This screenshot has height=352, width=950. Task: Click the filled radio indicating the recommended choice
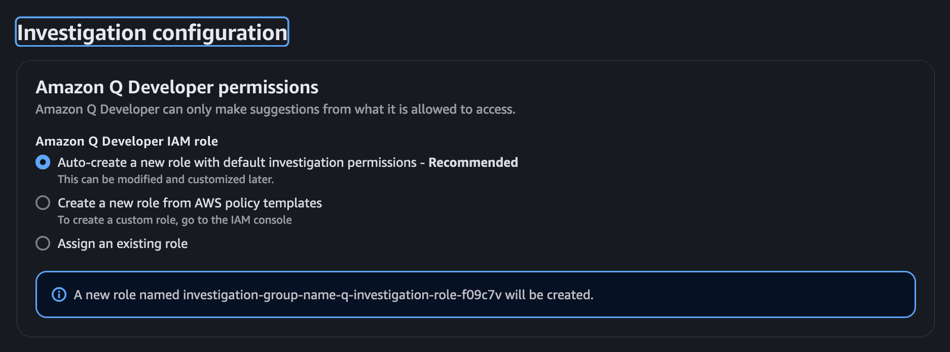pos(42,162)
